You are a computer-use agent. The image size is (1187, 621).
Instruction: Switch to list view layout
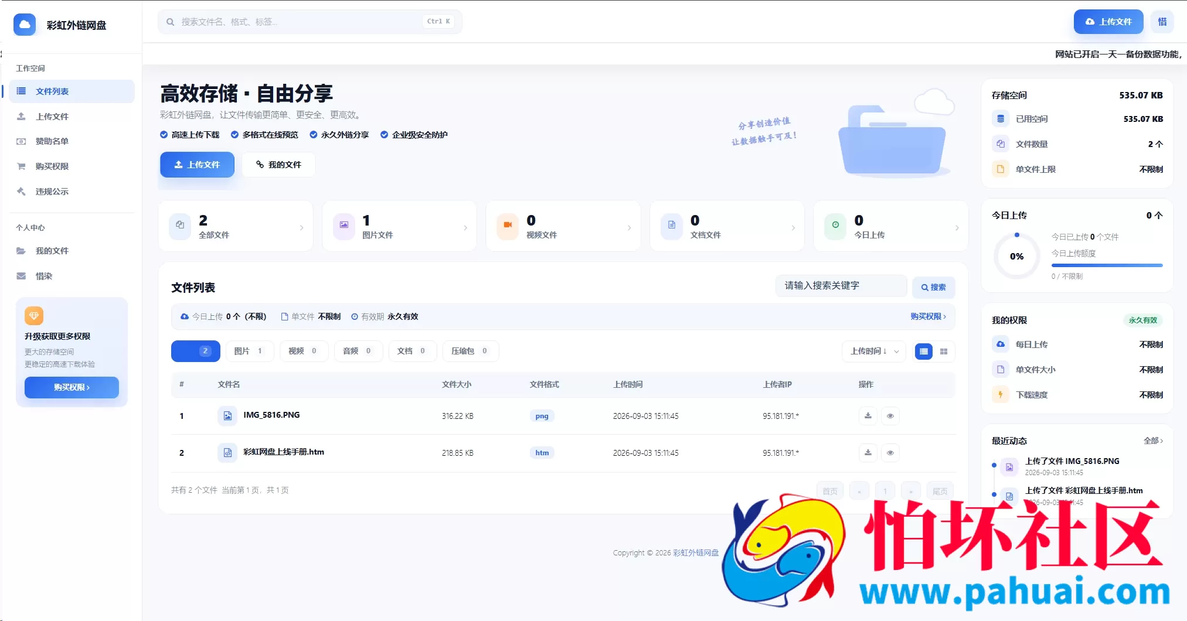click(x=924, y=352)
